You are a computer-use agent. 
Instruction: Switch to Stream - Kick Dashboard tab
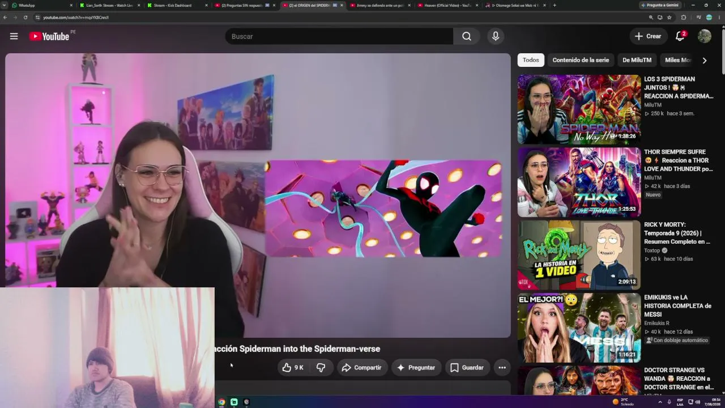click(177, 5)
